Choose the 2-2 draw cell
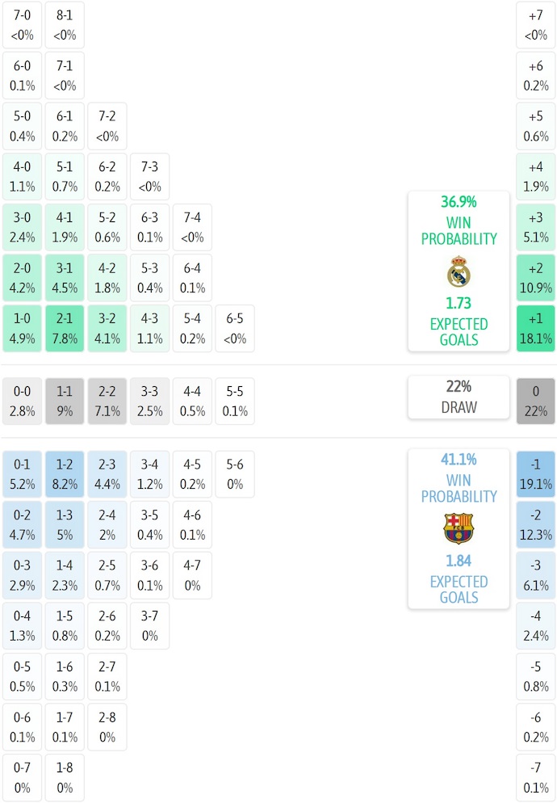 107,401
